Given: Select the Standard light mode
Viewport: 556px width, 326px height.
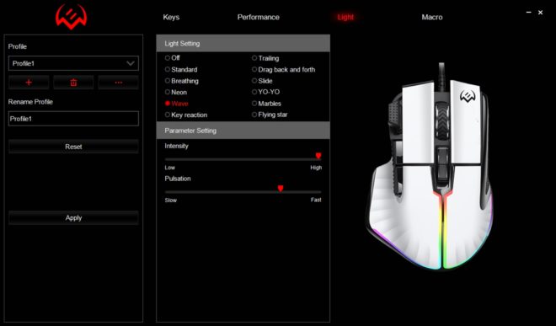Looking at the screenshot, I should coord(181,70).
